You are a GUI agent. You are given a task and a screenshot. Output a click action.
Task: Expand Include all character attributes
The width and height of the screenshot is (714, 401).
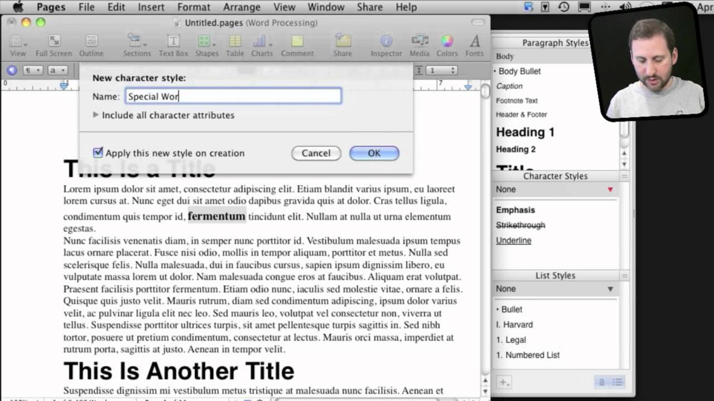(95, 115)
